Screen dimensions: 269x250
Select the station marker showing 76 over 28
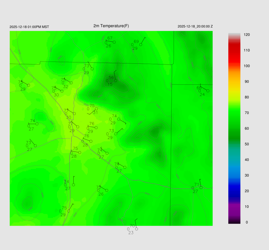pyautogui.click(x=91, y=141)
